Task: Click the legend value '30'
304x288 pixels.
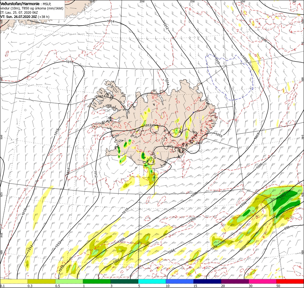Action: (250, 286)
